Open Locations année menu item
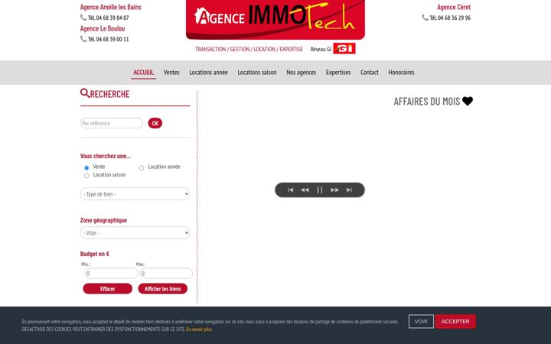551x344 pixels. [x=208, y=73]
